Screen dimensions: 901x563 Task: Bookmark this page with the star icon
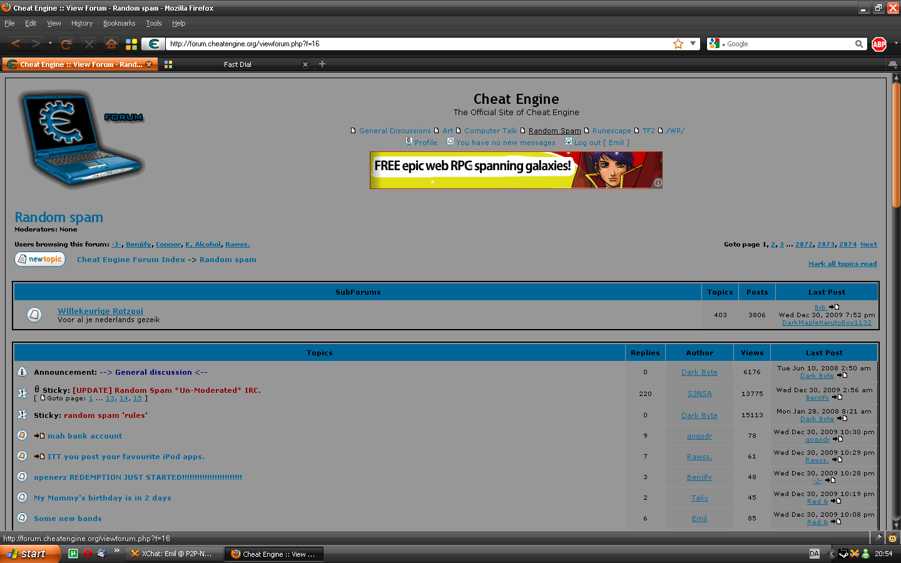[x=678, y=44]
